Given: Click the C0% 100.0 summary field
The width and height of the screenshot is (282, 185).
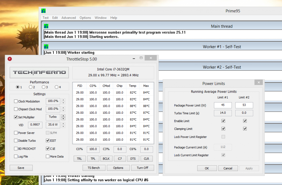Looking at the screenshot, I should point(93,149).
